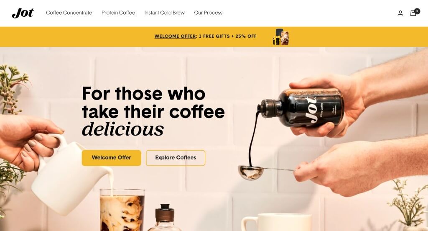The image size is (428, 231).
Task: Click the metal measuring spoon
Action: [266, 172]
